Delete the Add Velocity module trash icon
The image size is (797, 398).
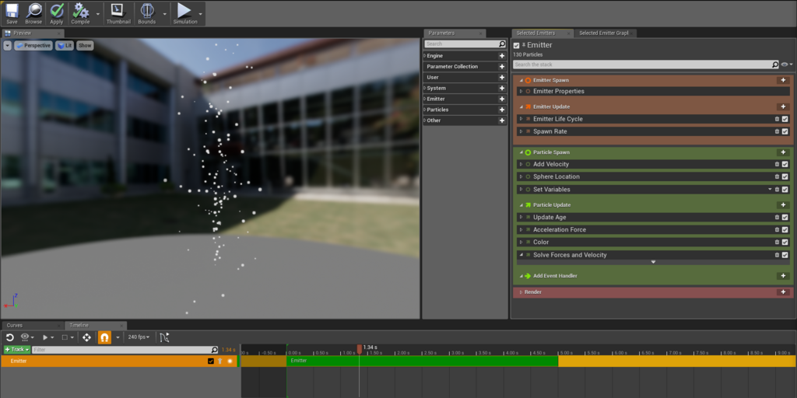click(x=777, y=164)
